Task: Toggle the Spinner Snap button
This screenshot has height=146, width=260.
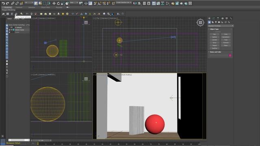Action: point(108,3)
